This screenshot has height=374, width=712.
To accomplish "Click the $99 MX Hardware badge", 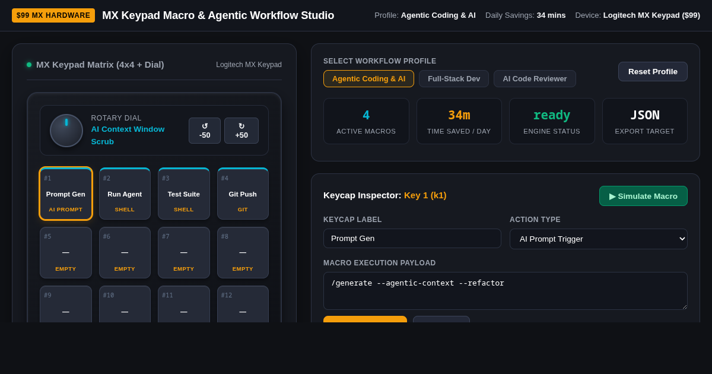I will tap(53, 15).
